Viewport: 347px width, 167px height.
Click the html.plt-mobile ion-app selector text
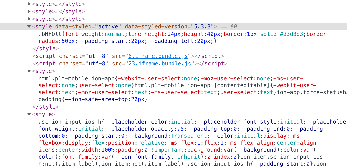coord(77,79)
